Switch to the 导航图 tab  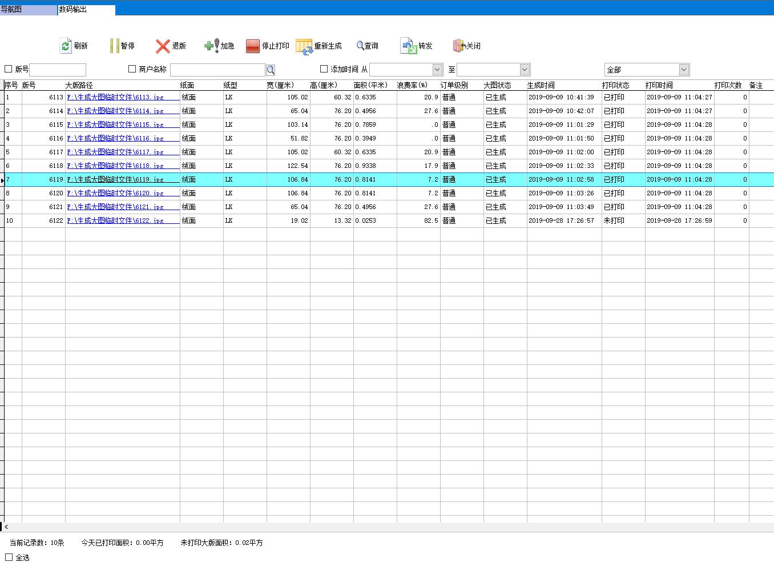coord(29,10)
